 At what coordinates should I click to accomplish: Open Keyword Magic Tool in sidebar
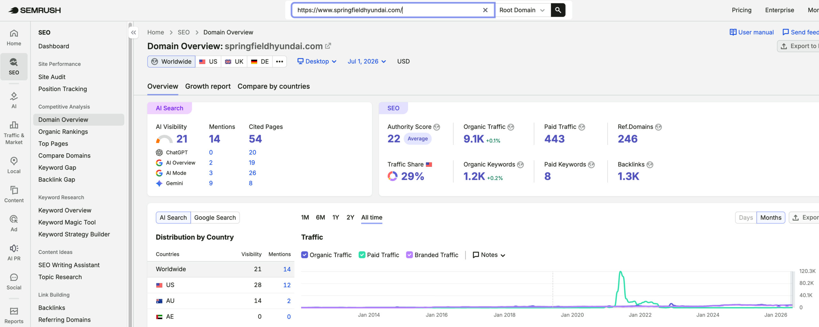click(67, 222)
